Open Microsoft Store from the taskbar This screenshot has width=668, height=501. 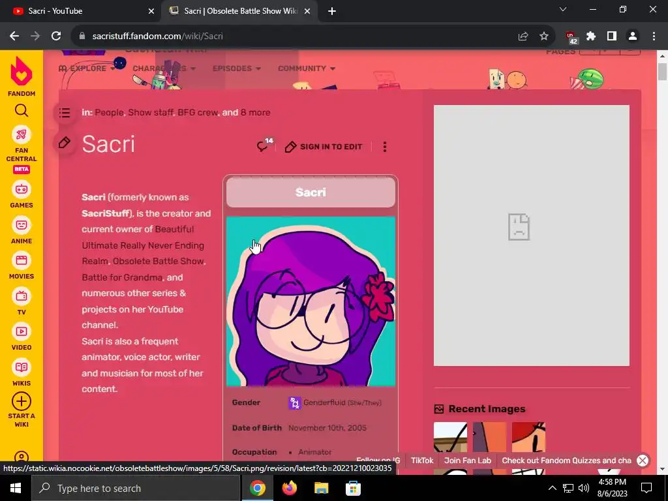[x=353, y=488]
